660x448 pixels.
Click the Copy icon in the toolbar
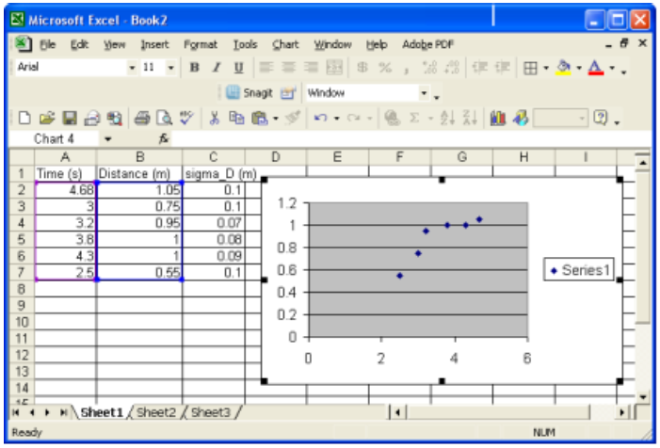235,118
